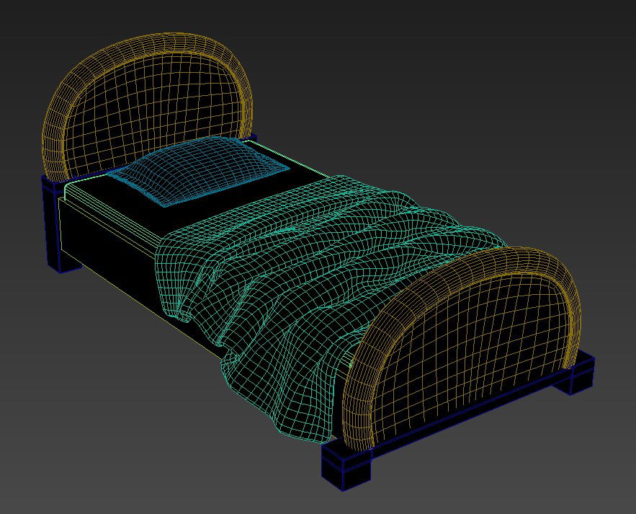Click the front-left leg under the footboard
This screenshot has height=514, width=636.
pos(347,471)
